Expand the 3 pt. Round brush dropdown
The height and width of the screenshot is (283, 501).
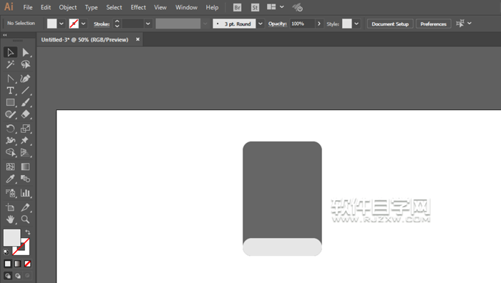click(x=261, y=24)
